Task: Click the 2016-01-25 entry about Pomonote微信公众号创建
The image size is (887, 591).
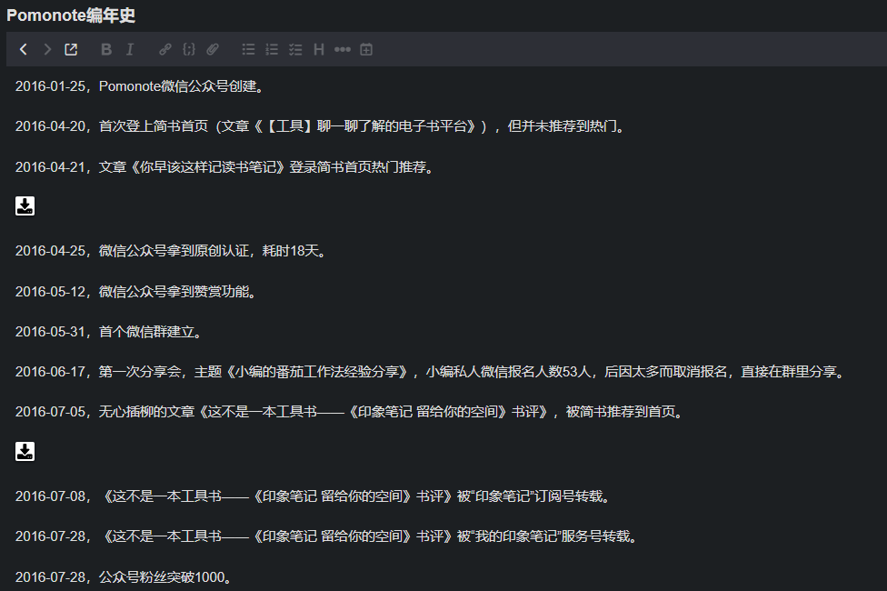Action: (x=139, y=86)
